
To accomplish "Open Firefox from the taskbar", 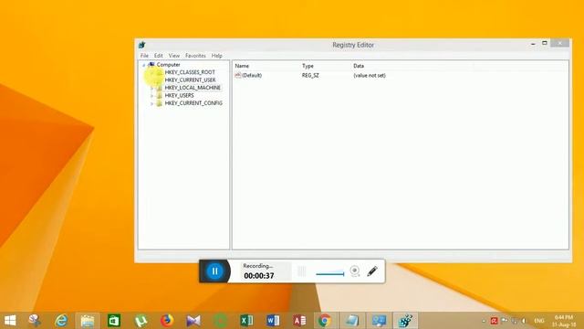I will tap(167, 321).
